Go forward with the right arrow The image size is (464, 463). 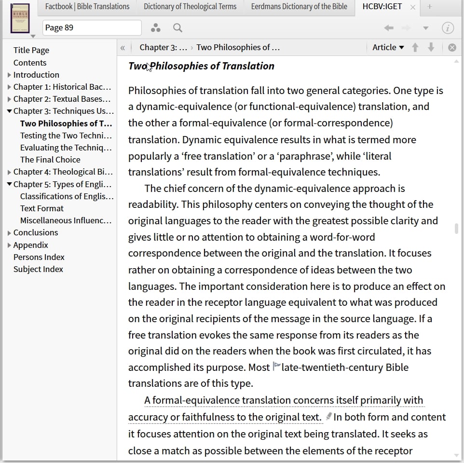[406, 28]
